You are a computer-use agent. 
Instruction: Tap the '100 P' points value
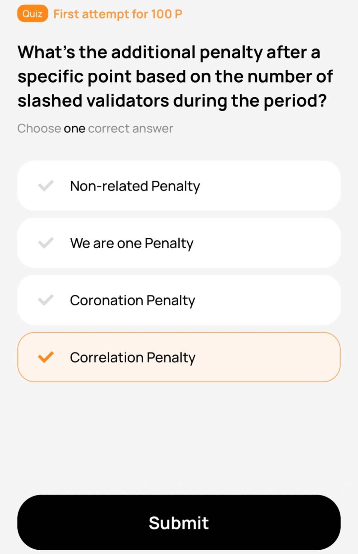pos(166,14)
